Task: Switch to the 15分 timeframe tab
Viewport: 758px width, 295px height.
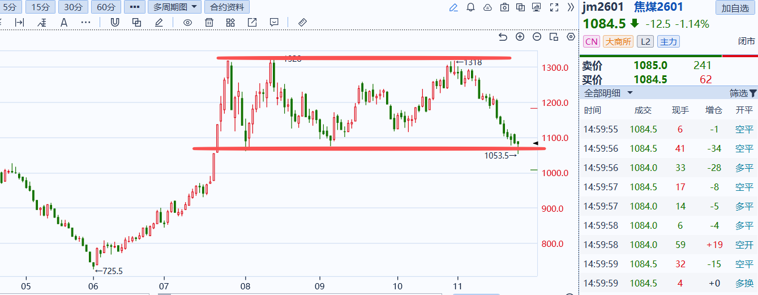Action: (x=40, y=7)
